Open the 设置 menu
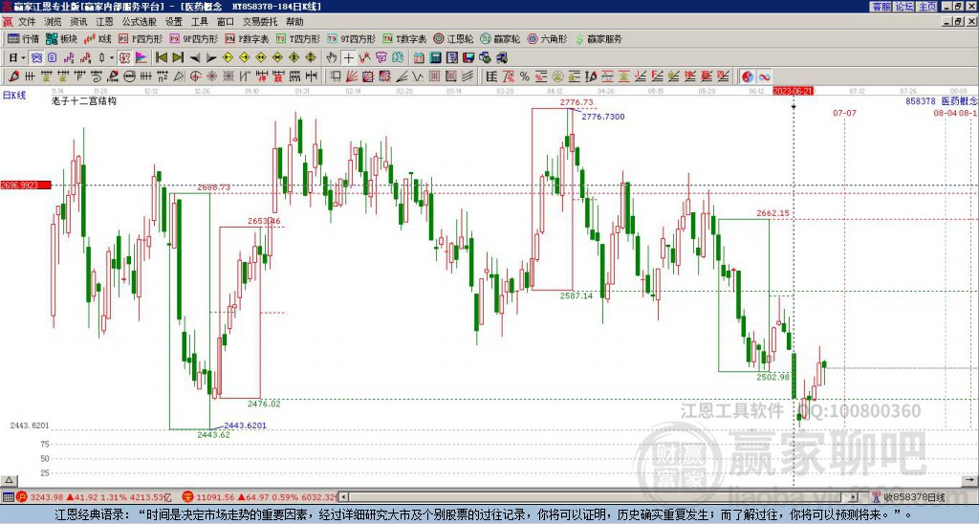This screenshot has width=979, height=524. click(174, 22)
